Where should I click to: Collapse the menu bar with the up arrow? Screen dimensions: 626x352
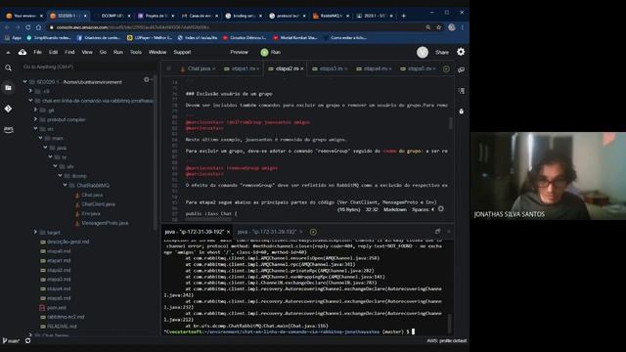pos(8,52)
